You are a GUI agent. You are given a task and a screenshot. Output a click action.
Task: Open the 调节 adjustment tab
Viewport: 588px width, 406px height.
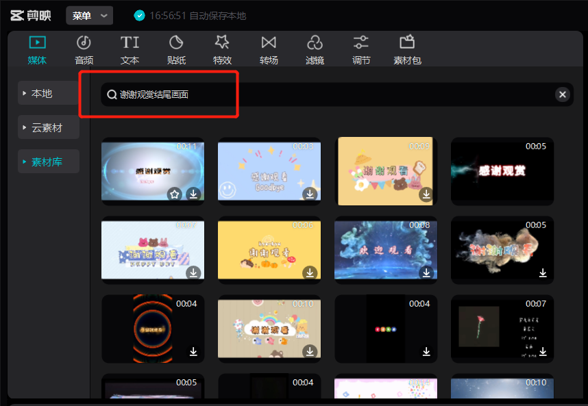(361, 50)
